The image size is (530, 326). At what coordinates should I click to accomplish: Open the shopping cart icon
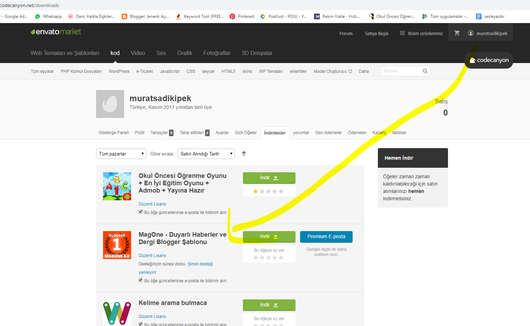[x=457, y=33]
